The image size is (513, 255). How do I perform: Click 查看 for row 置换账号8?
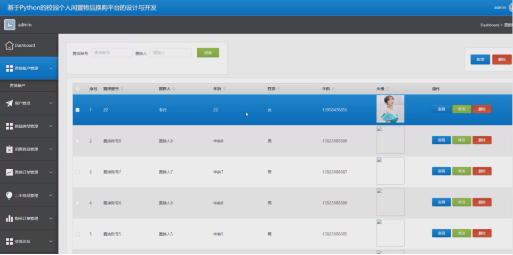point(442,140)
